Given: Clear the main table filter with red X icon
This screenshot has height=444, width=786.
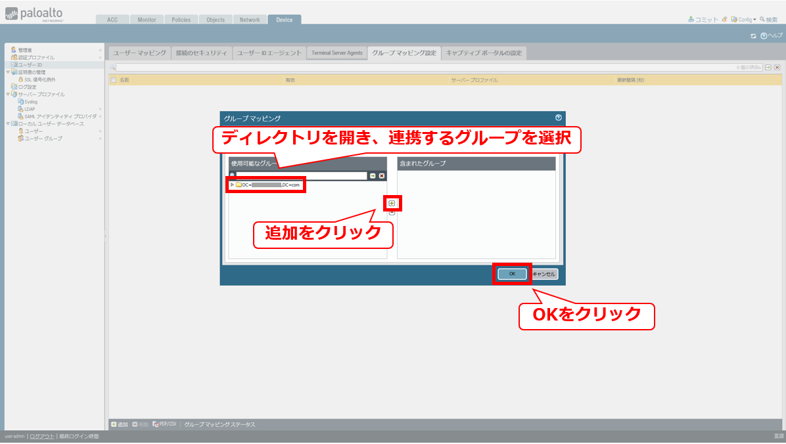Looking at the screenshot, I should [777, 68].
